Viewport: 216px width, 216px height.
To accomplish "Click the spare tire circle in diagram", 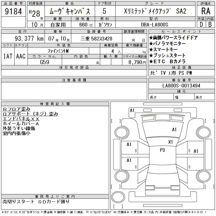I will (118, 197).
